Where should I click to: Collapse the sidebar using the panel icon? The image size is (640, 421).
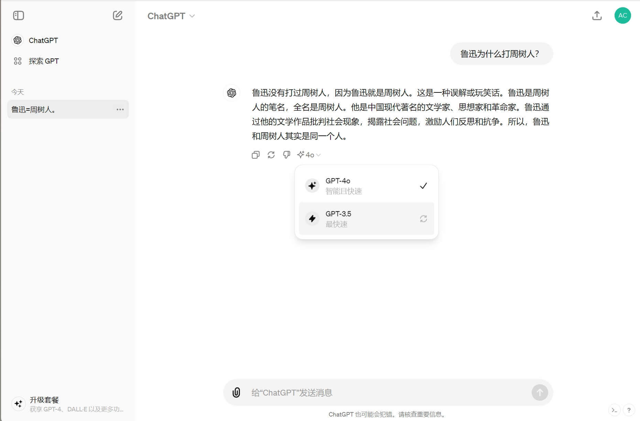pos(19,15)
